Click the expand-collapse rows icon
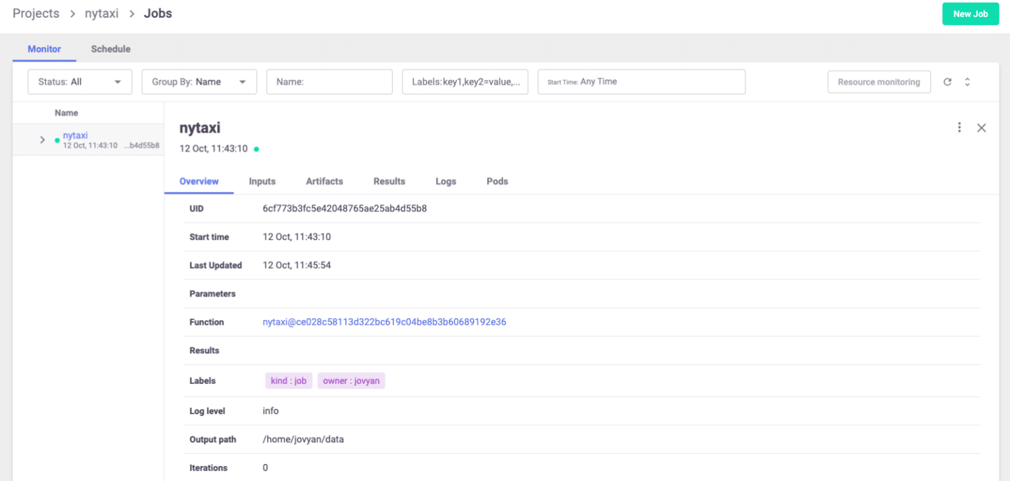 tap(967, 81)
